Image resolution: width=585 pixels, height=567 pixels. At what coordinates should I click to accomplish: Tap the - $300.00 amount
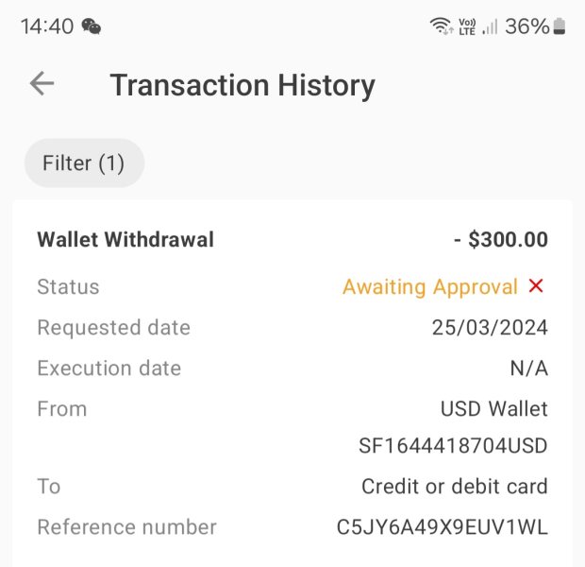coord(500,240)
